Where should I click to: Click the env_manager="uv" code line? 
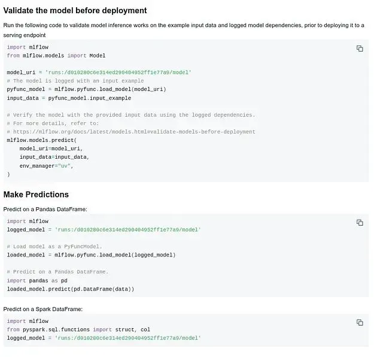[x=46, y=165]
